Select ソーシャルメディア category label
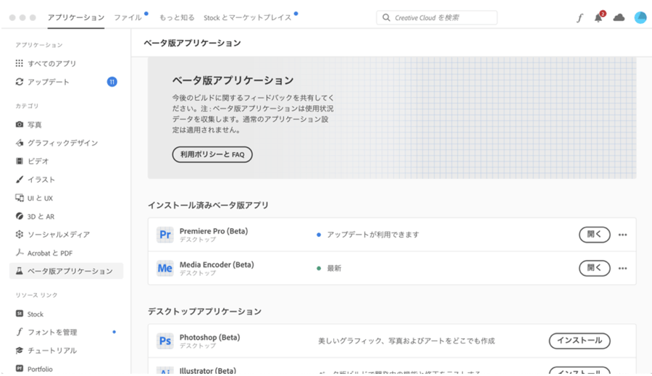This screenshot has width=652, height=376. pos(59,235)
